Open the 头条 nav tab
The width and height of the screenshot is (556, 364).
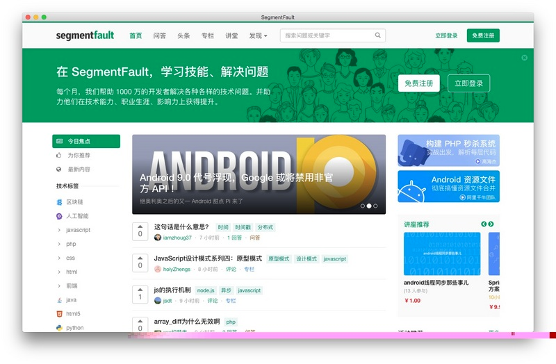tap(183, 35)
